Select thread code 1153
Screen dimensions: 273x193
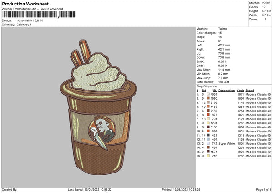click(x=241, y=140)
